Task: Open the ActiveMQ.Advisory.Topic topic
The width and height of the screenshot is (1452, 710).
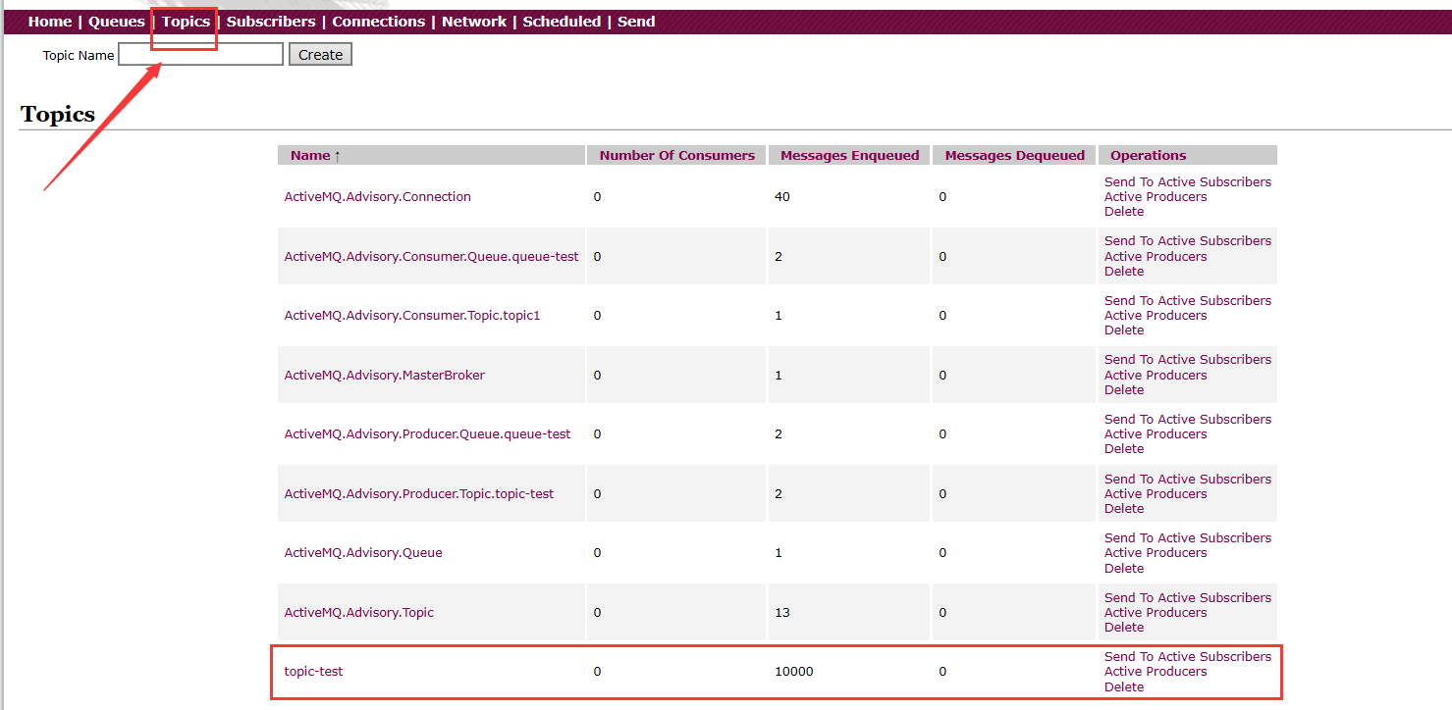Action: tap(358, 613)
